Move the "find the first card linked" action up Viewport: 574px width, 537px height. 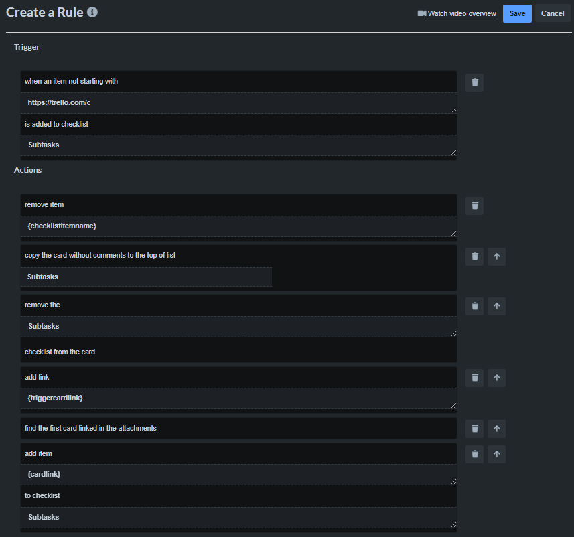coord(496,429)
